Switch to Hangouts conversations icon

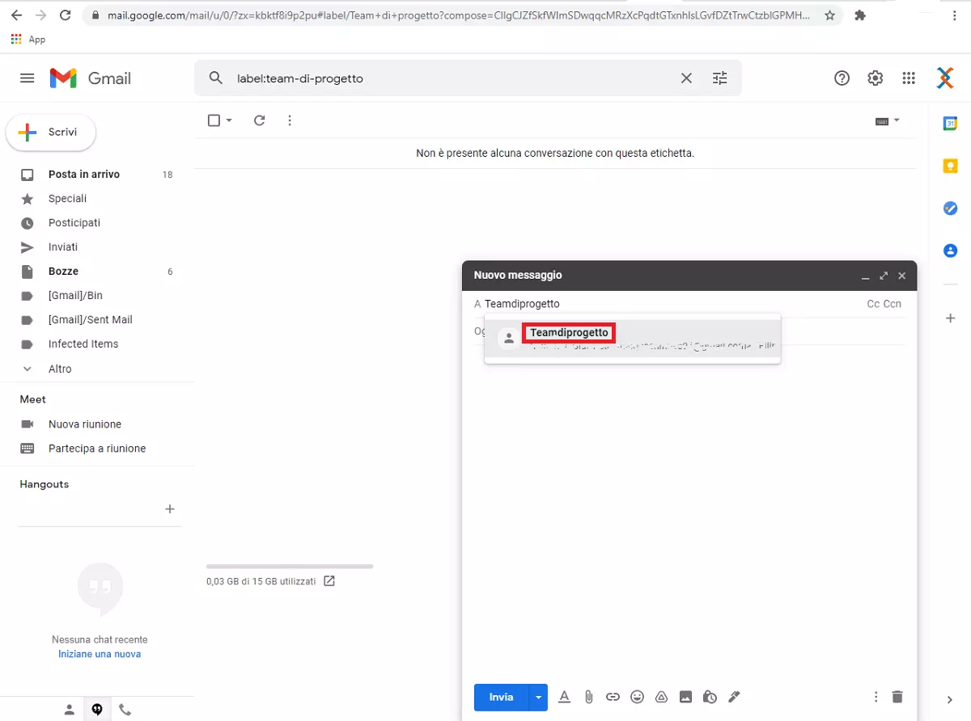click(x=97, y=710)
